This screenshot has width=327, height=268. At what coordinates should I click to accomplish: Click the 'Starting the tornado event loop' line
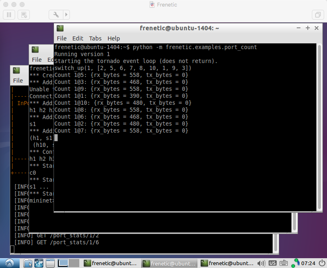tap(136, 61)
